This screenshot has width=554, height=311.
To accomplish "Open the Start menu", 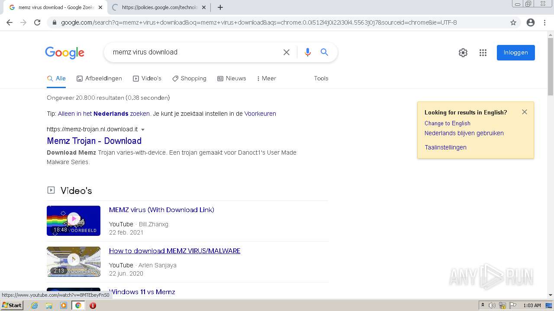I will pos(12,305).
